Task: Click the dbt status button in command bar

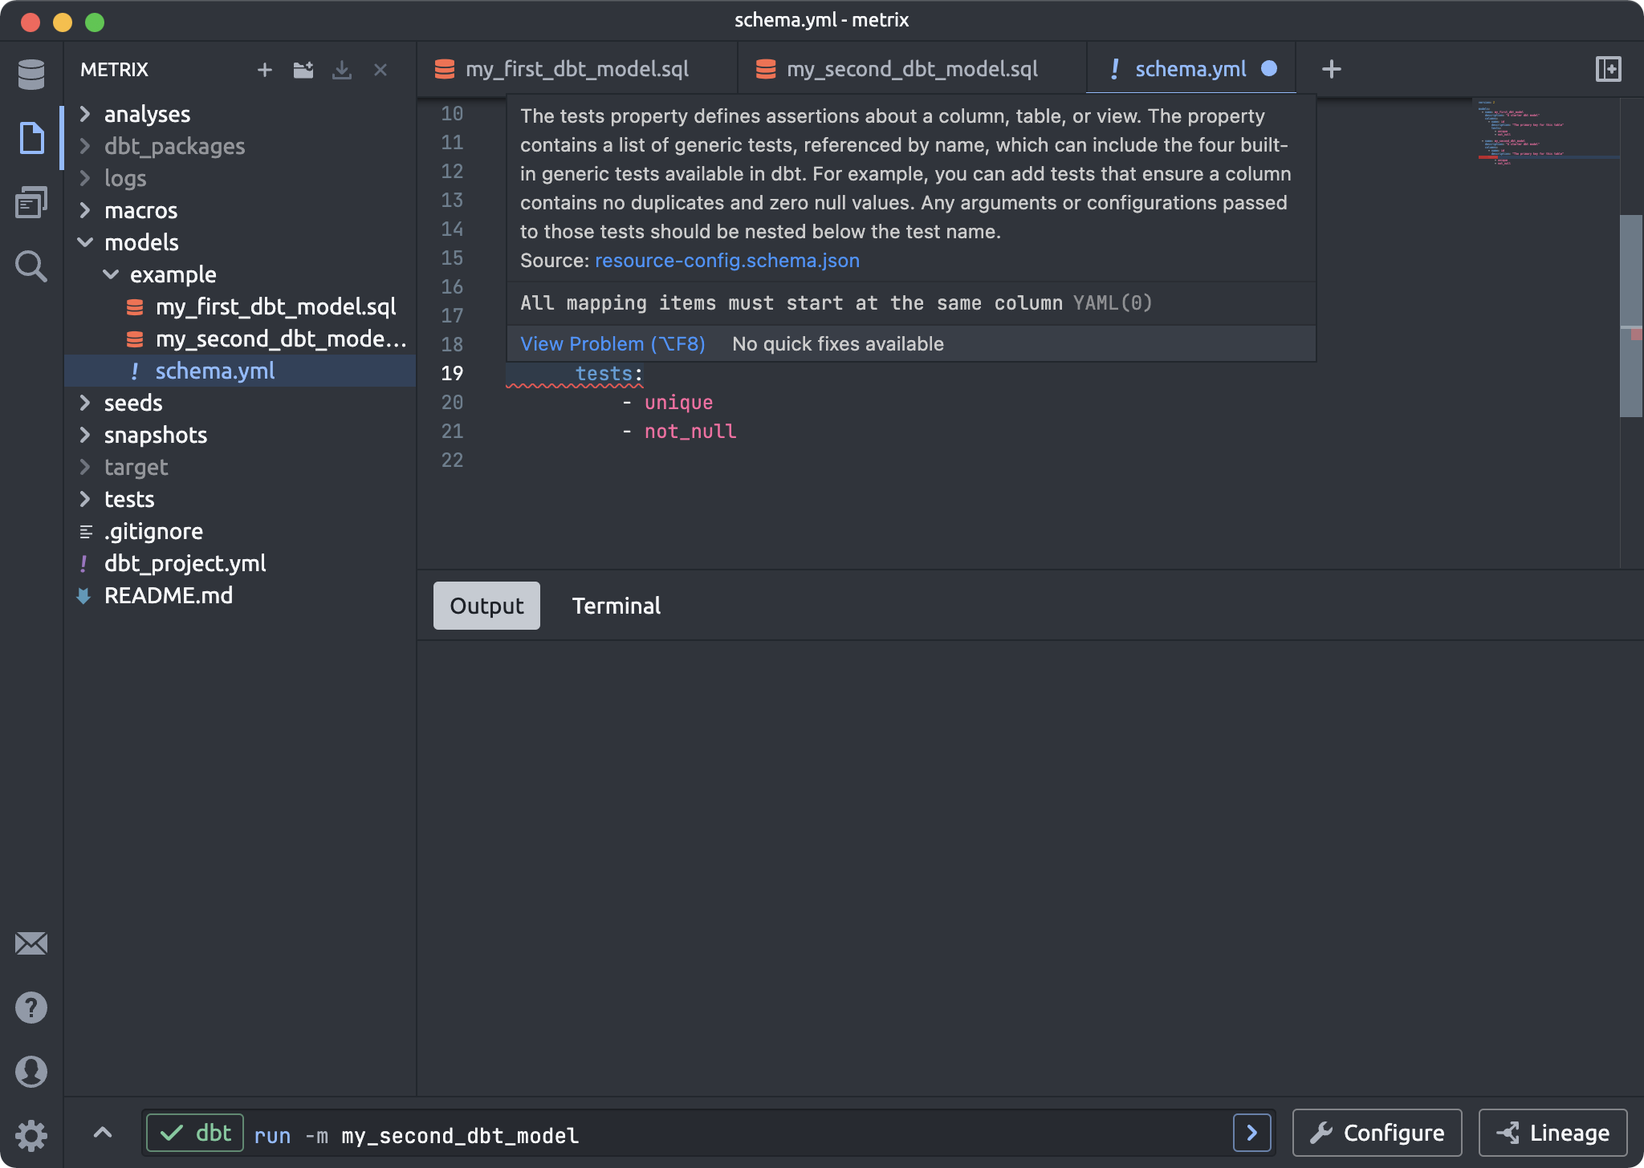Action: point(195,1133)
